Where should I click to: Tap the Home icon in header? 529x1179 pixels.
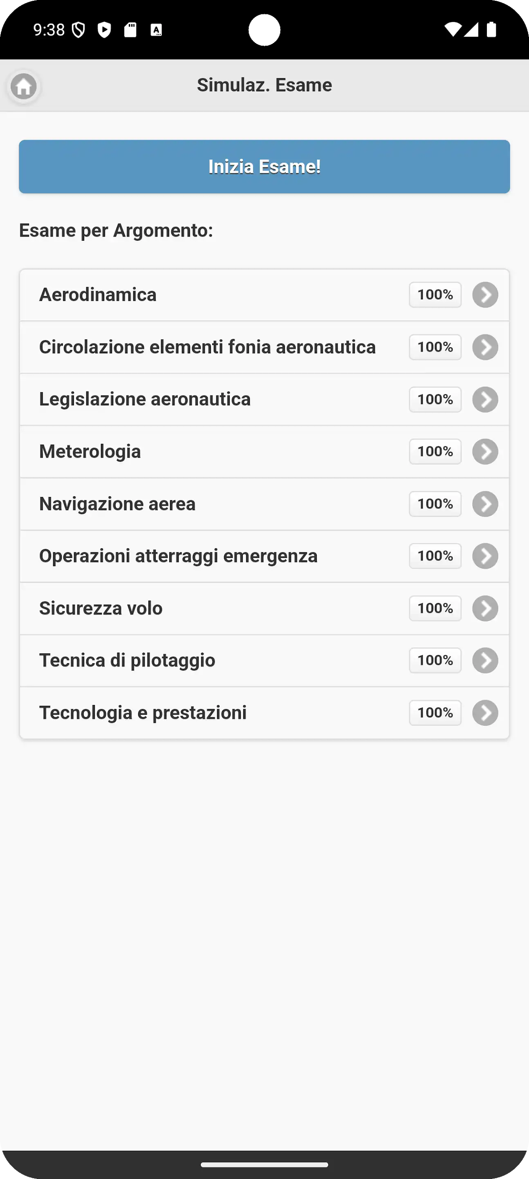tap(24, 86)
